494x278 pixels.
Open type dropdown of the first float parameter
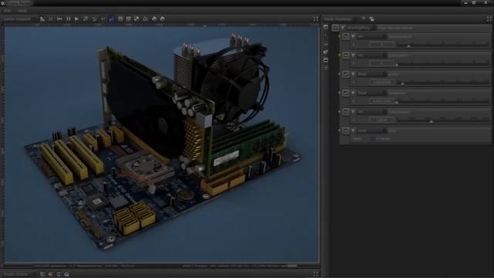click(x=372, y=74)
